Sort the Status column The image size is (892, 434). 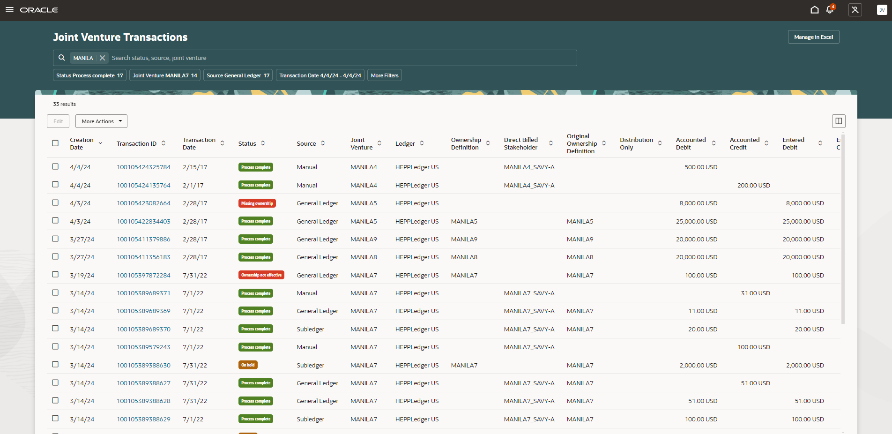point(263,143)
